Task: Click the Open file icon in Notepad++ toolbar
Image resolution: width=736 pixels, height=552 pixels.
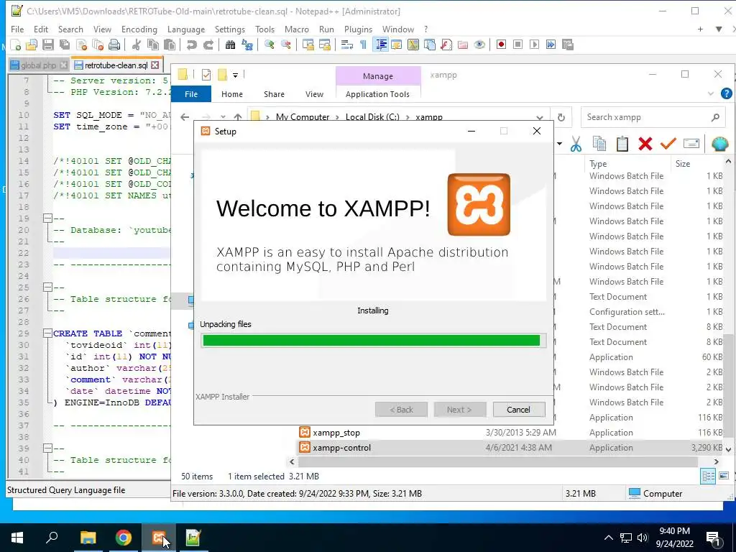Action: coord(32,45)
